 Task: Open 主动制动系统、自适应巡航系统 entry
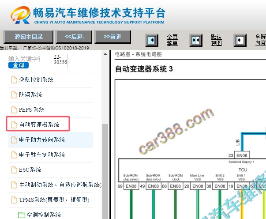tap(60, 185)
